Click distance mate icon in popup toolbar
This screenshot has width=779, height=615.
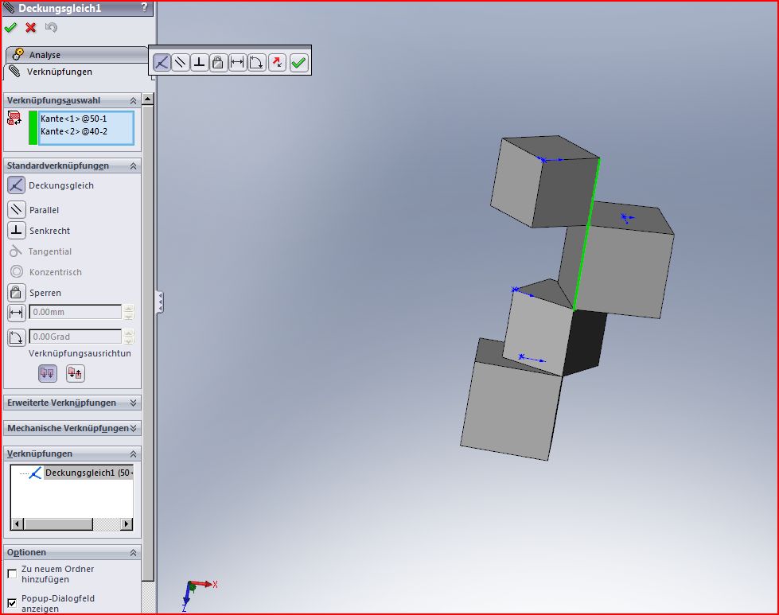pos(237,63)
